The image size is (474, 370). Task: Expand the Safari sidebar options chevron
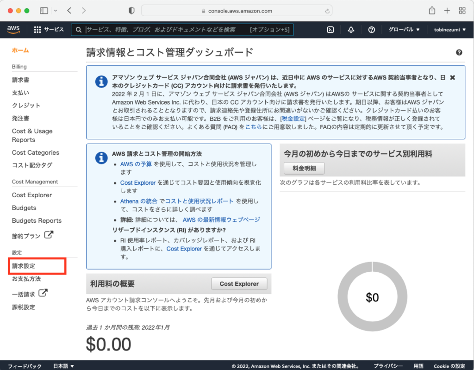pyautogui.click(x=56, y=11)
